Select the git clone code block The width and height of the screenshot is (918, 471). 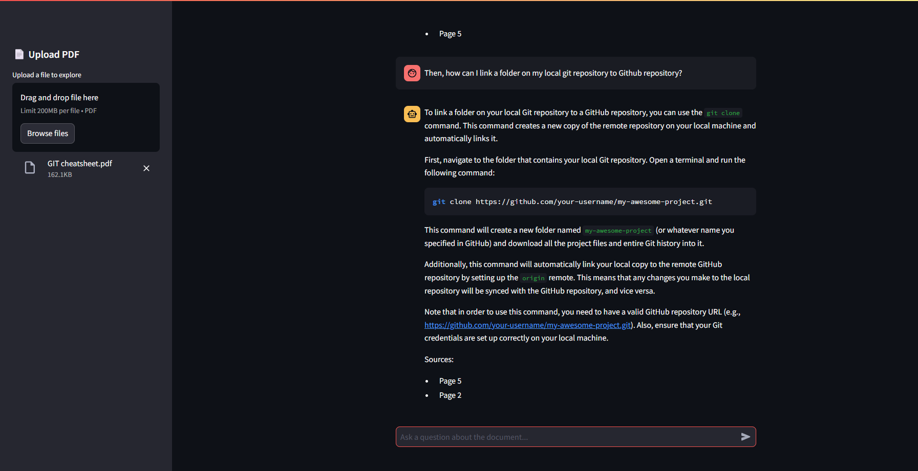(x=590, y=201)
